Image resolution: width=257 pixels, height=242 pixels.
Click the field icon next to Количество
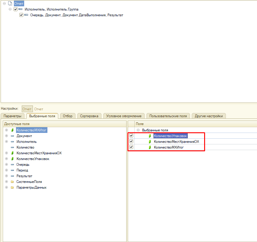[x=12, y=147]
